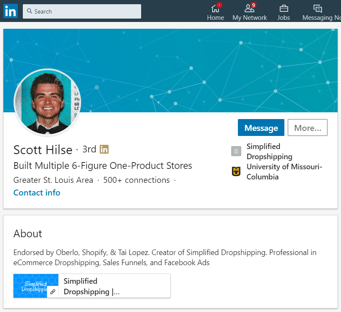Click the University of Missouri logo icon
Image resolution: width=341 pixels, height=312 pixels.
click(x=236, y=171)
